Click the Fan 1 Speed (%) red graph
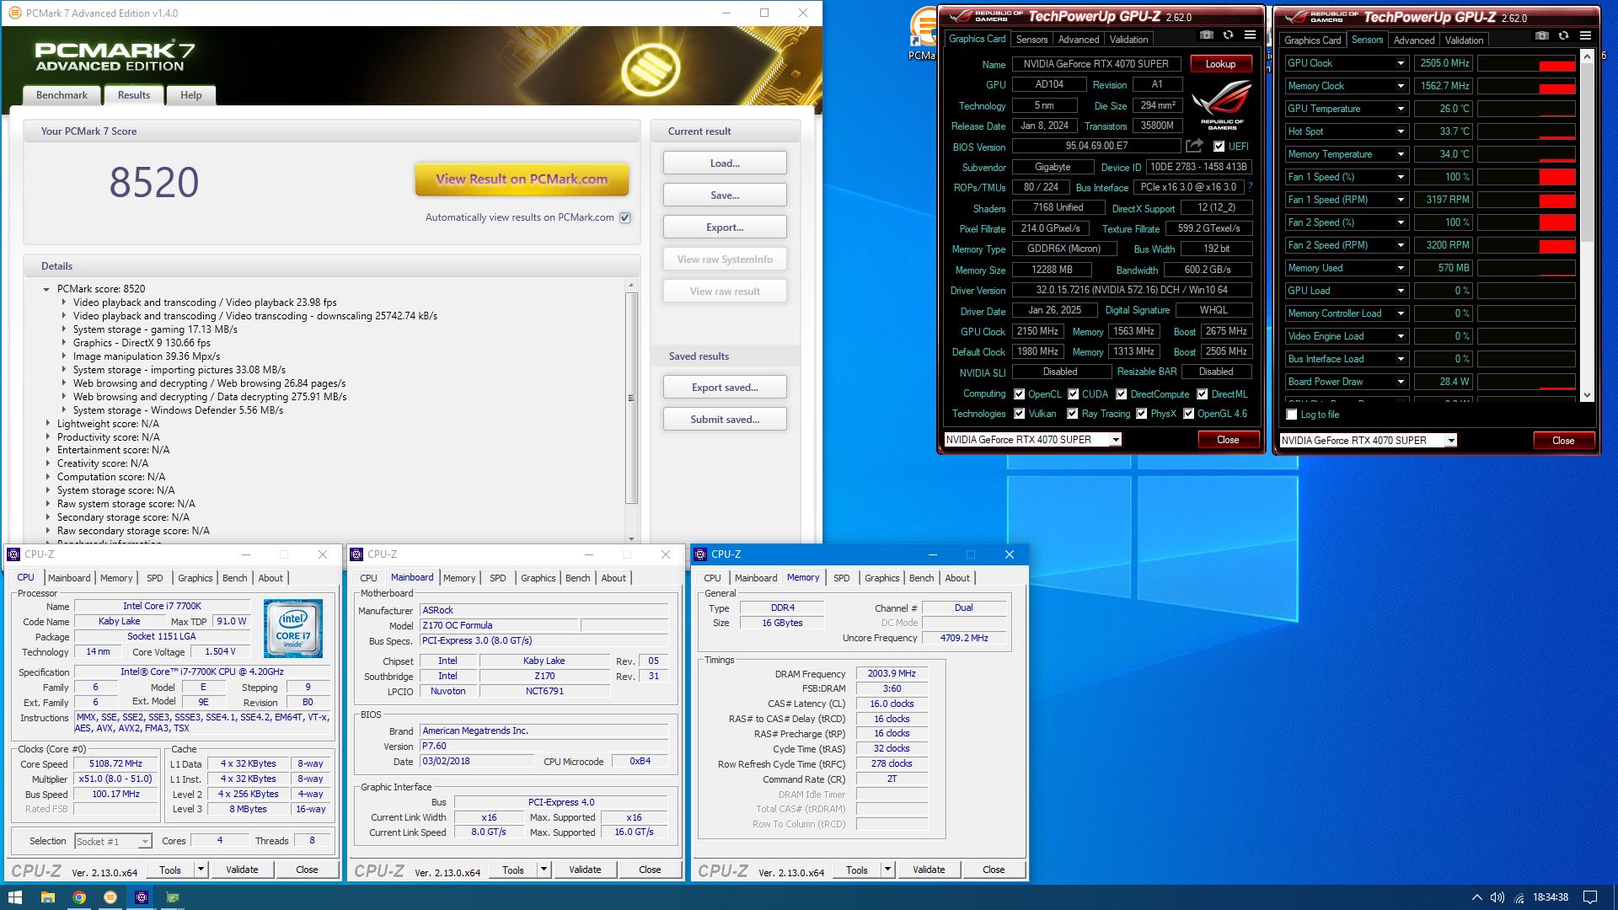The width and height of the screenshot is (1618, 910). (x=1526, y=177)
